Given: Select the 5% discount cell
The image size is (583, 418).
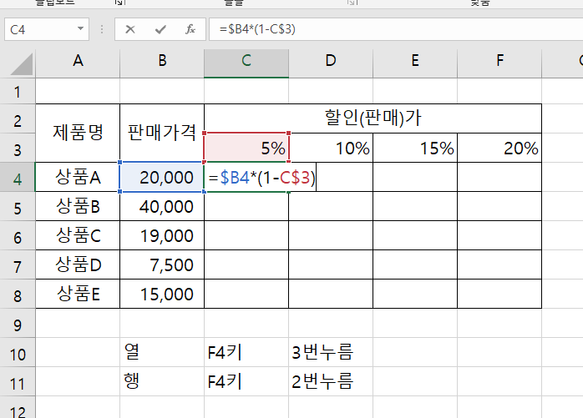Looking at the screenshot, I should click(246, 148).
